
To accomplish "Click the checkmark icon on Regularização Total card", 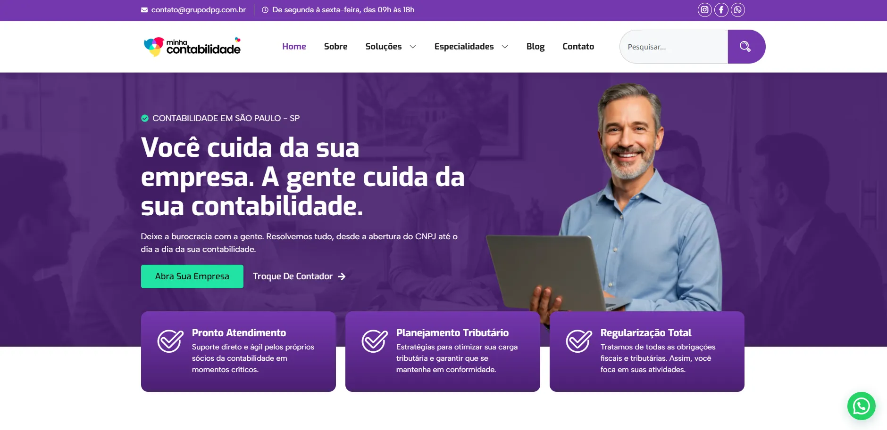I will pyautogui.click(x=579, y=341).
